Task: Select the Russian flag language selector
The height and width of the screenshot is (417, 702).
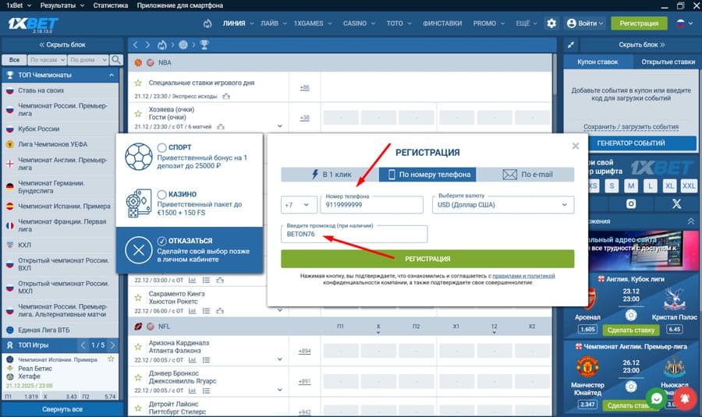Action: coord(685,23)
